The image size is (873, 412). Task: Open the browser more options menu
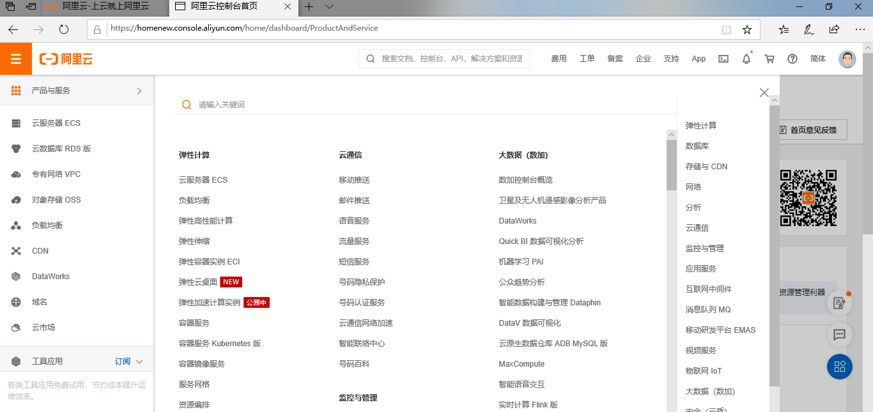(859, 29)
